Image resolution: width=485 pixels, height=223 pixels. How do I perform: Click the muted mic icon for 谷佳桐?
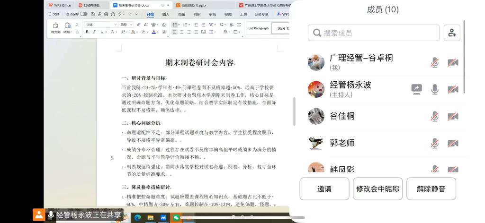(434, 116)
